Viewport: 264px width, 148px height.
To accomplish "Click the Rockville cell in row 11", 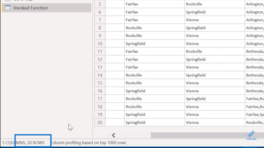I will click(215, 51).
